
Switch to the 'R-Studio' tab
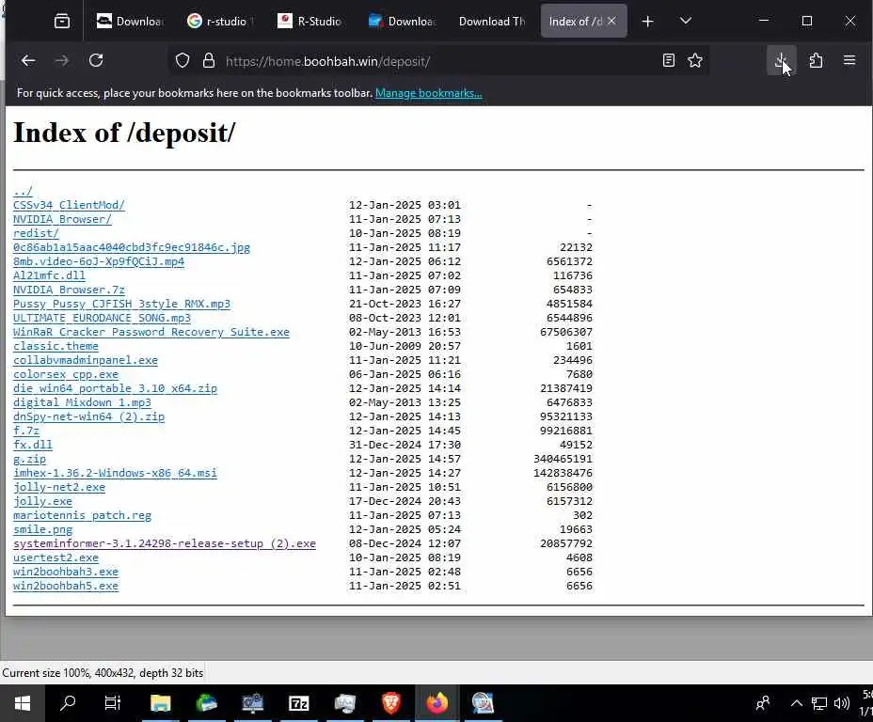tap(311, 21)
